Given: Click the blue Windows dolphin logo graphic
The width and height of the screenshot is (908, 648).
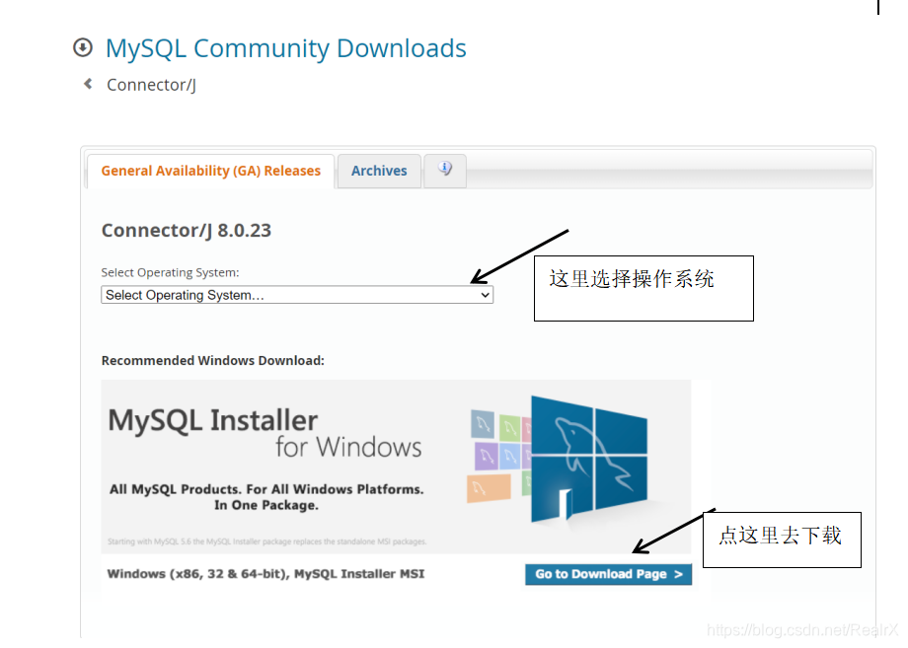Looking at the screenshot, I should 589,459.
